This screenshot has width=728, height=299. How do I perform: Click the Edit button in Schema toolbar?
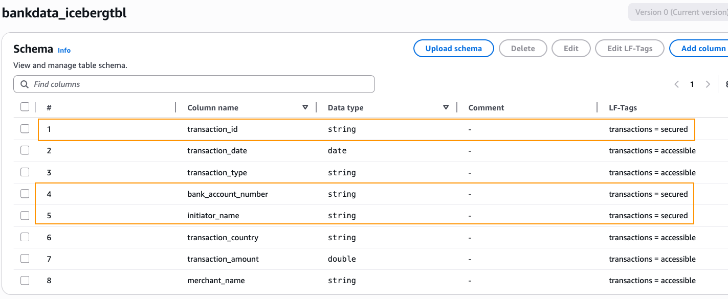pos(571,49)
